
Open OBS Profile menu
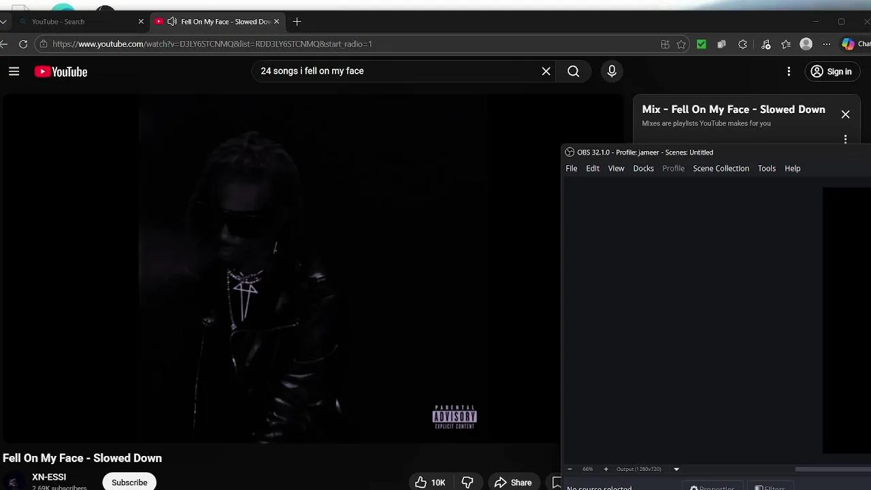tap(674, 169)
